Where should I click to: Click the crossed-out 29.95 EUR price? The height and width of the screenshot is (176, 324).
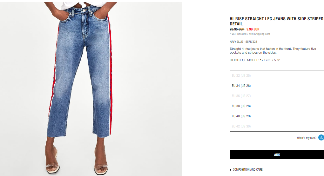tap(237, 29)
